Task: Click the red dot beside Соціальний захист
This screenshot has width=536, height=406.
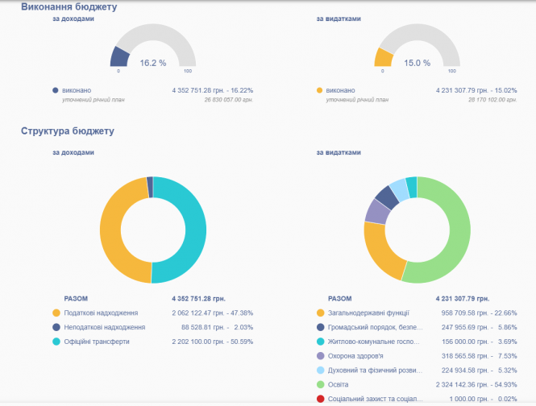Action: pyautogui.click(x=321, y=400)
